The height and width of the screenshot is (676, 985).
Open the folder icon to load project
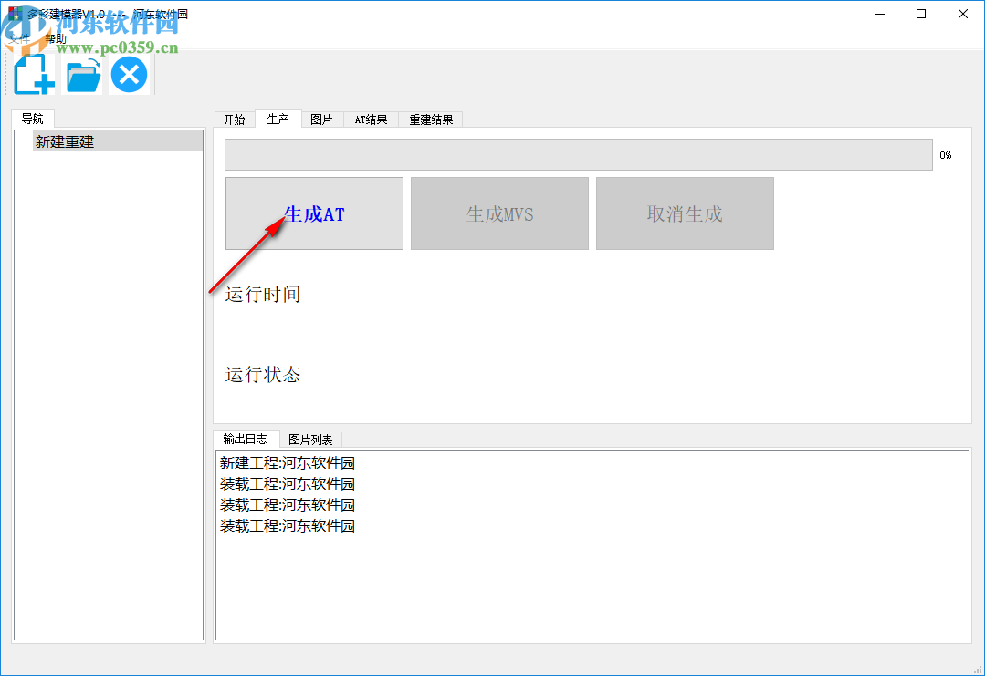pyautogui.click(x=84, y=75)
